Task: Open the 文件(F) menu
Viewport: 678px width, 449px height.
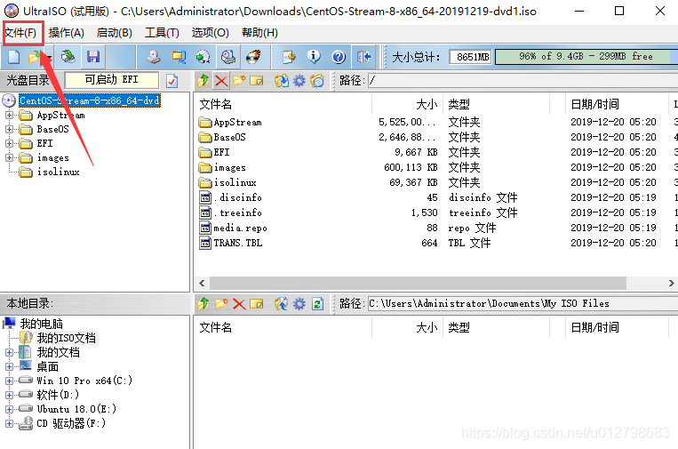Action: click(20, 33)
